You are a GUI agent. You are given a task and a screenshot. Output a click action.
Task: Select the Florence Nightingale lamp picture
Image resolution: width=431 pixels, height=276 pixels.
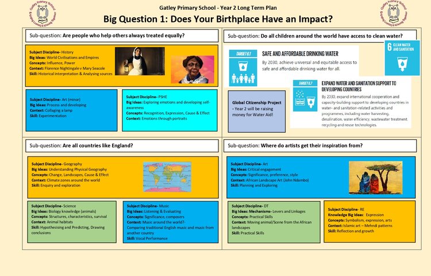point(132,61)
